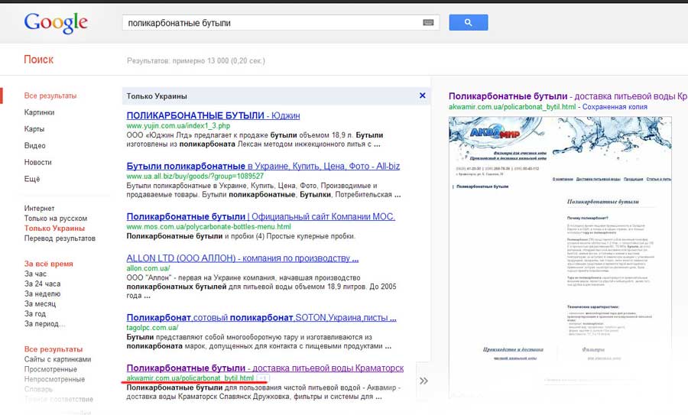
Task: Select Только Украины in sidebar
Action: point(54,228)
